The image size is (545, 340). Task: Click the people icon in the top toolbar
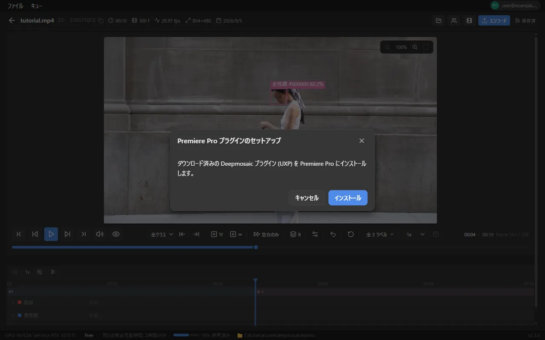coord(454,20)
